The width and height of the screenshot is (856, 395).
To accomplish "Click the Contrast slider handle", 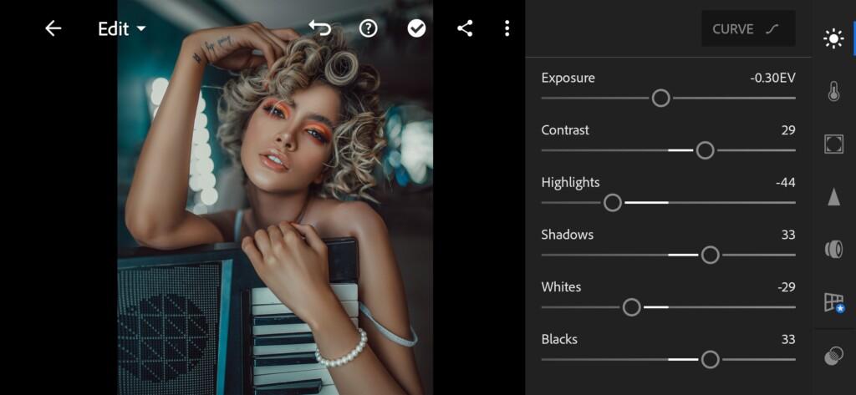I will 705,150.
